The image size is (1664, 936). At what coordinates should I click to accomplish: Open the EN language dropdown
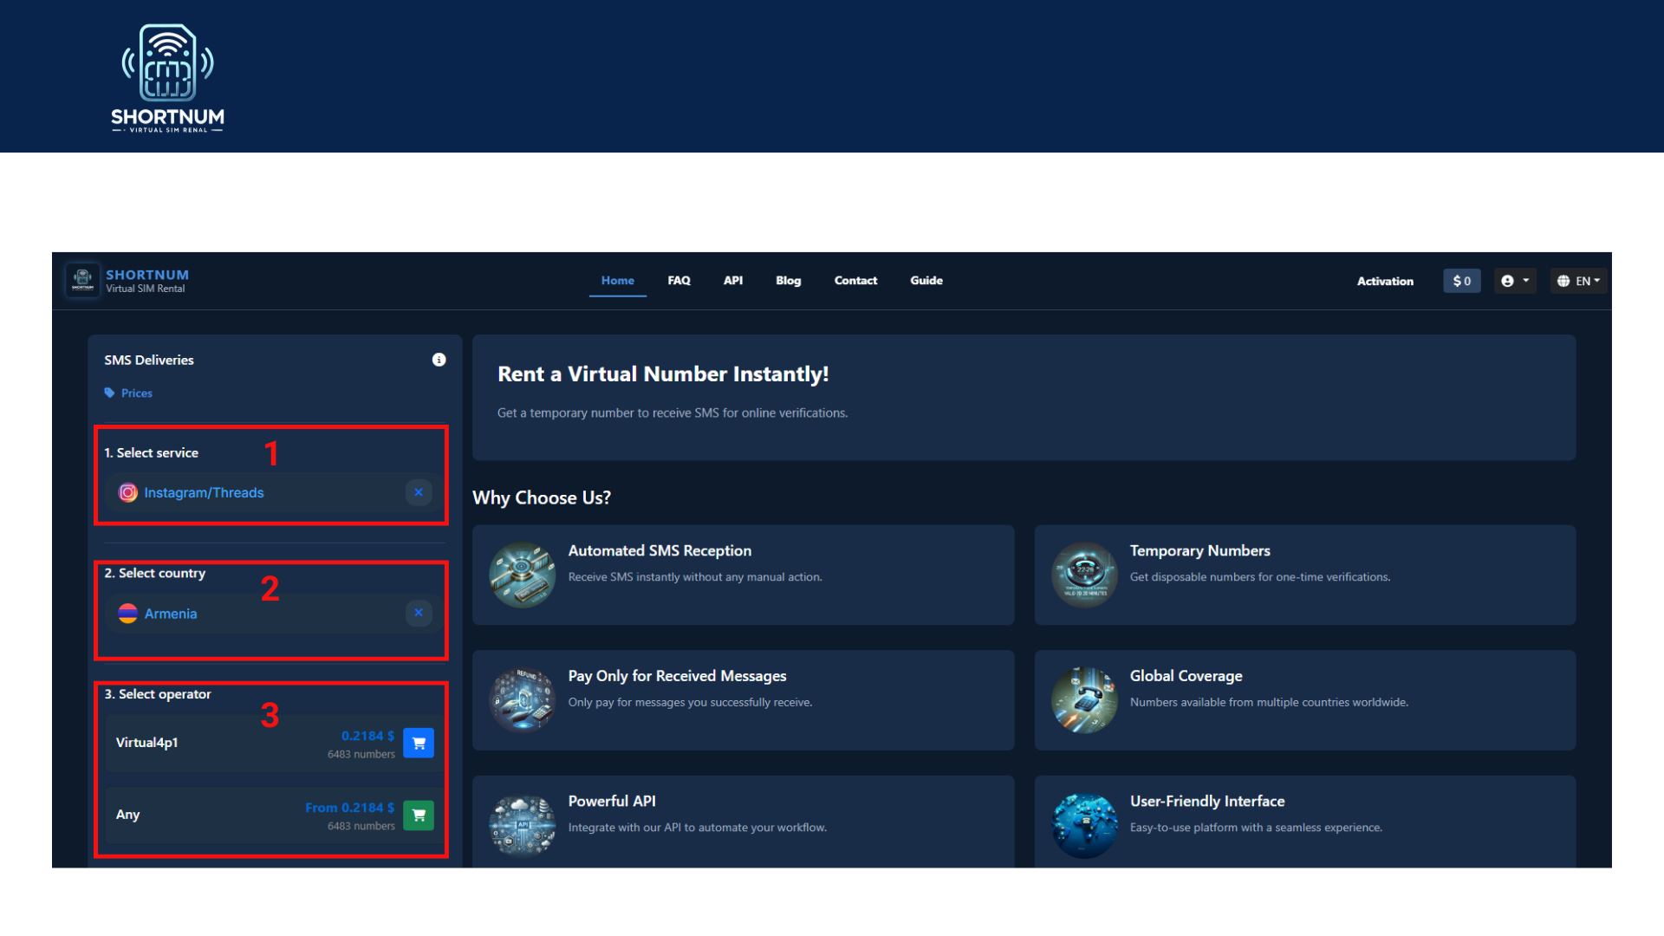tap(1578, 281)
